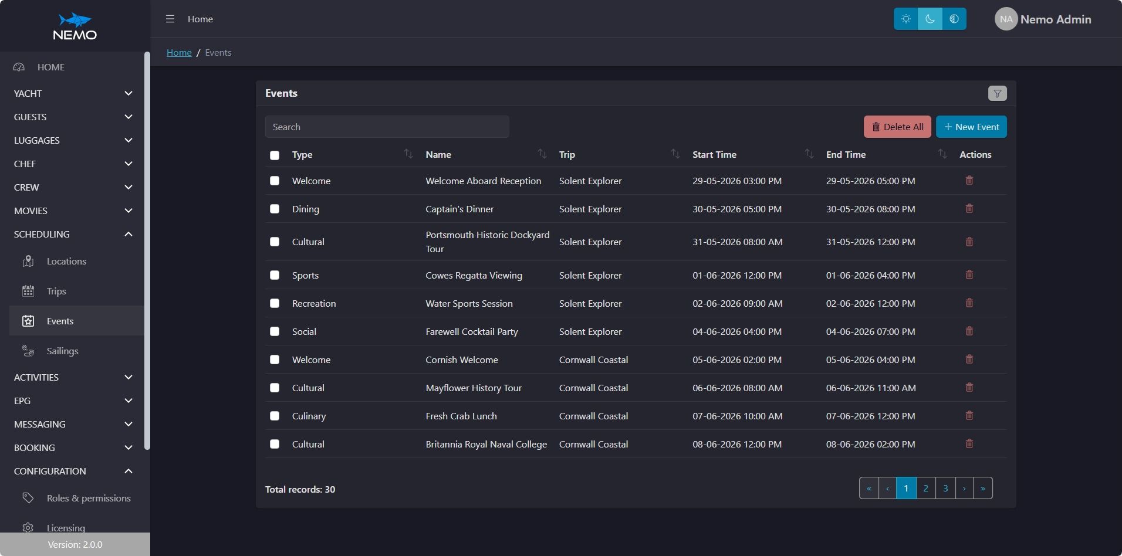The image size is (1122, 556).
Task: Sort by Name column arrows
Action: pos(542,154)
